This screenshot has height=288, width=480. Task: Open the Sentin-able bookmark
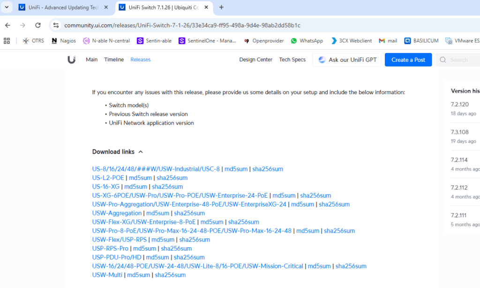[154, 41]
